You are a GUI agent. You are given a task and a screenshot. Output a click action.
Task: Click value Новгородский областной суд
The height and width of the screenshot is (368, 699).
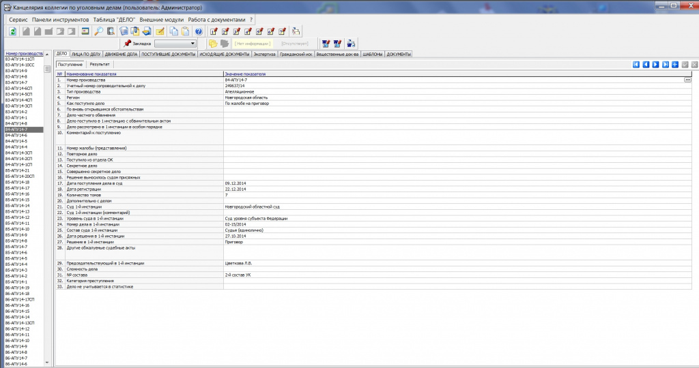(252, 207)
